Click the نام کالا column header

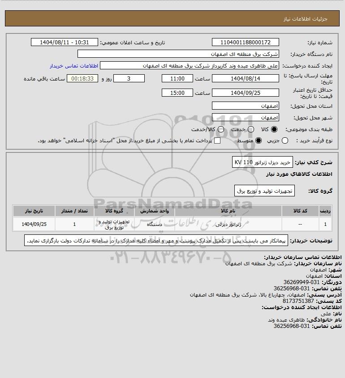tap(228, 211)
